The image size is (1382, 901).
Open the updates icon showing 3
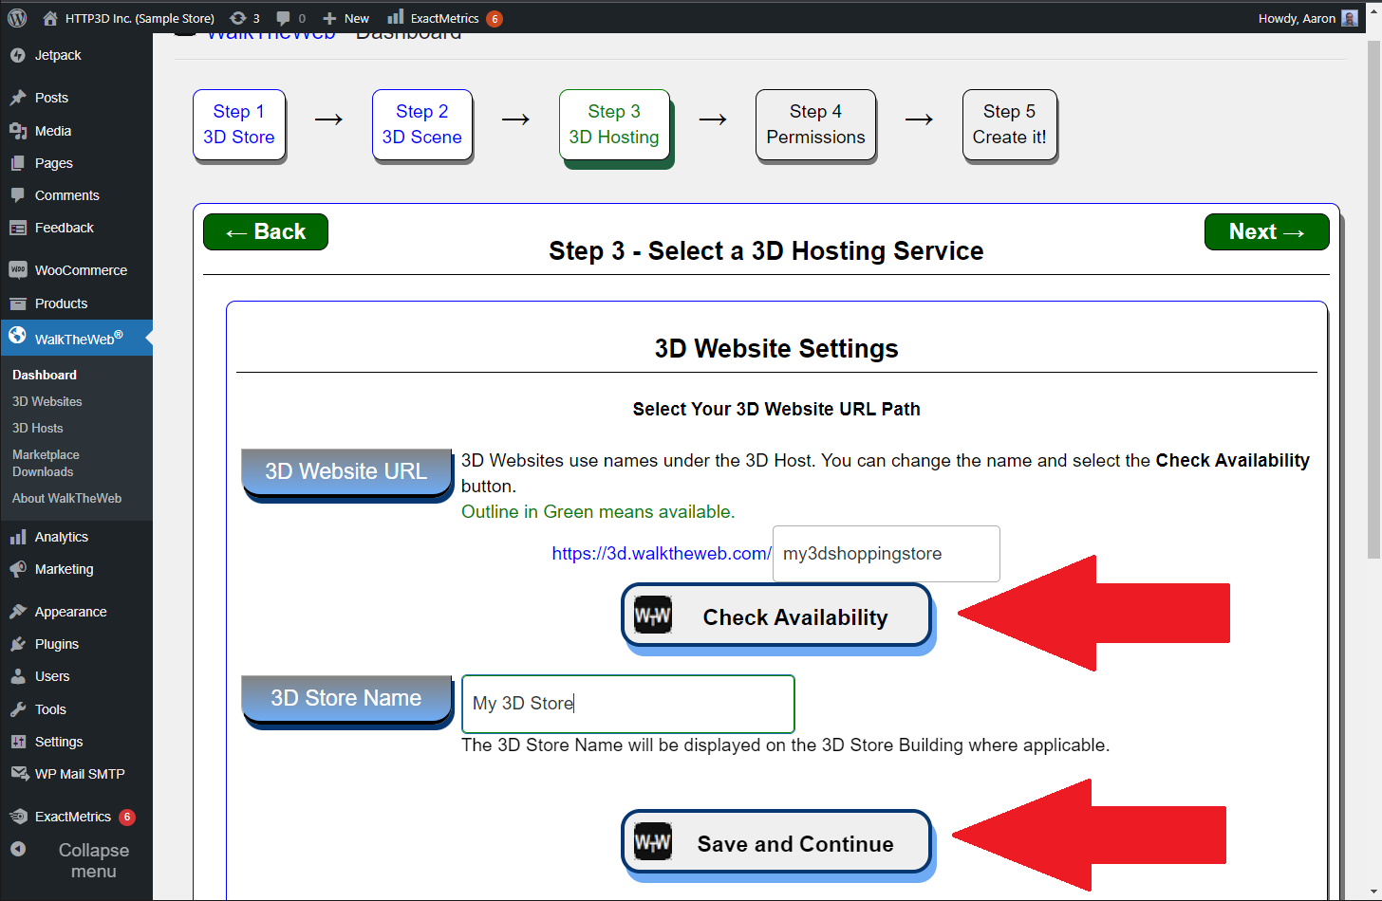coord(238,18)
